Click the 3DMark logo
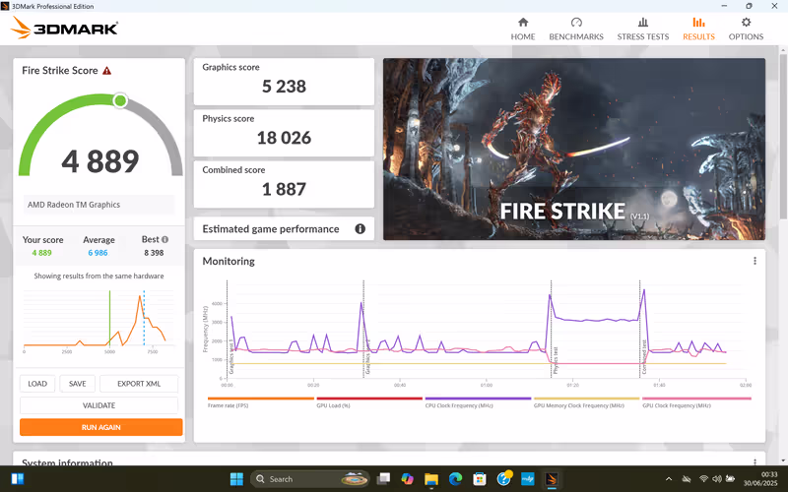The width and height of the screenshot is (788, 492). click(x=64, y=28)
